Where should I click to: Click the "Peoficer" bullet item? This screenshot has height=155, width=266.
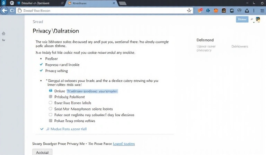[x=51, y=59]
